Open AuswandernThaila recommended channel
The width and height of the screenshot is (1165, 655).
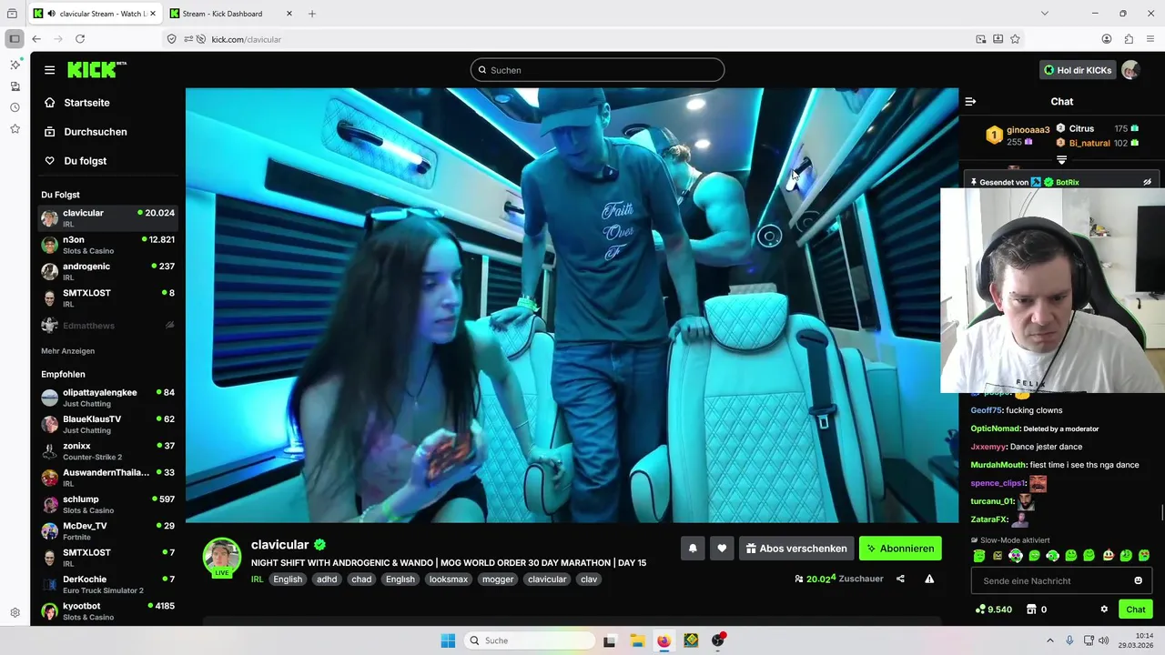[108, 478]
